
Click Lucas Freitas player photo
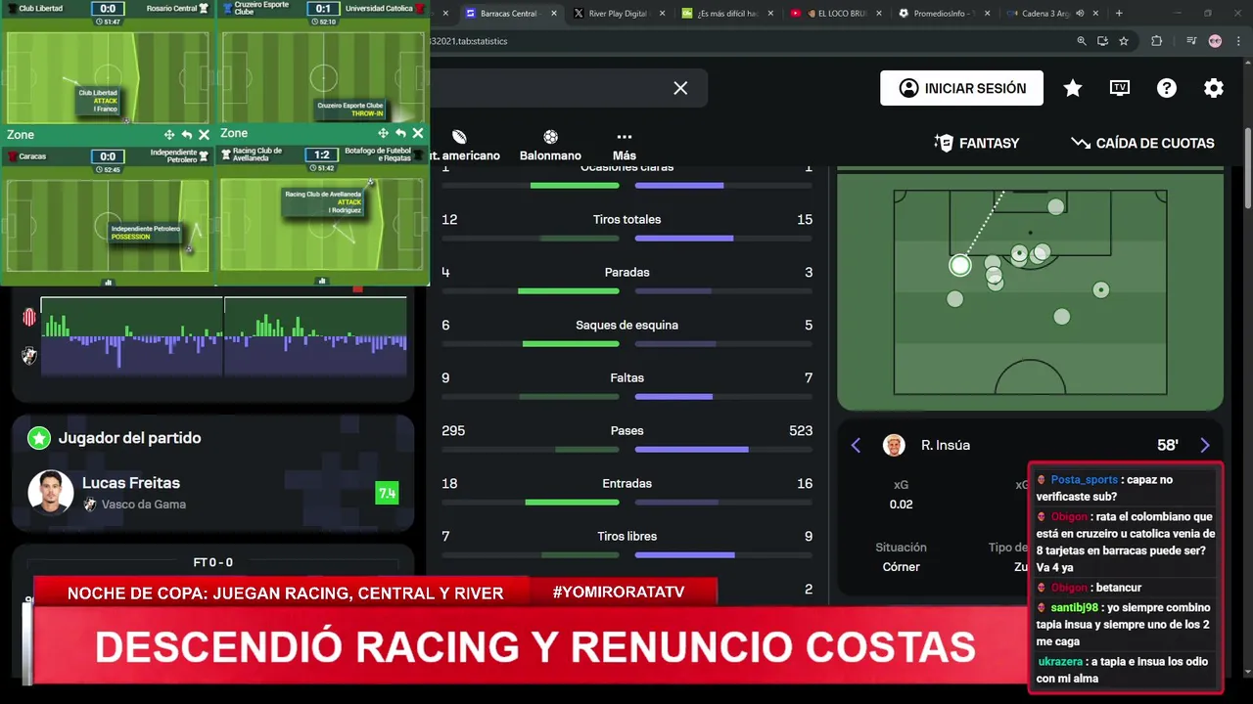coord(51,492)
